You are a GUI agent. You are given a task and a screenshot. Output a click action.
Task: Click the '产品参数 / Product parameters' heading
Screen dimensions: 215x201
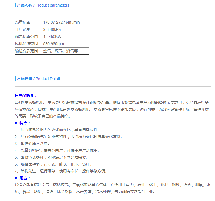[x=43, y=5]
